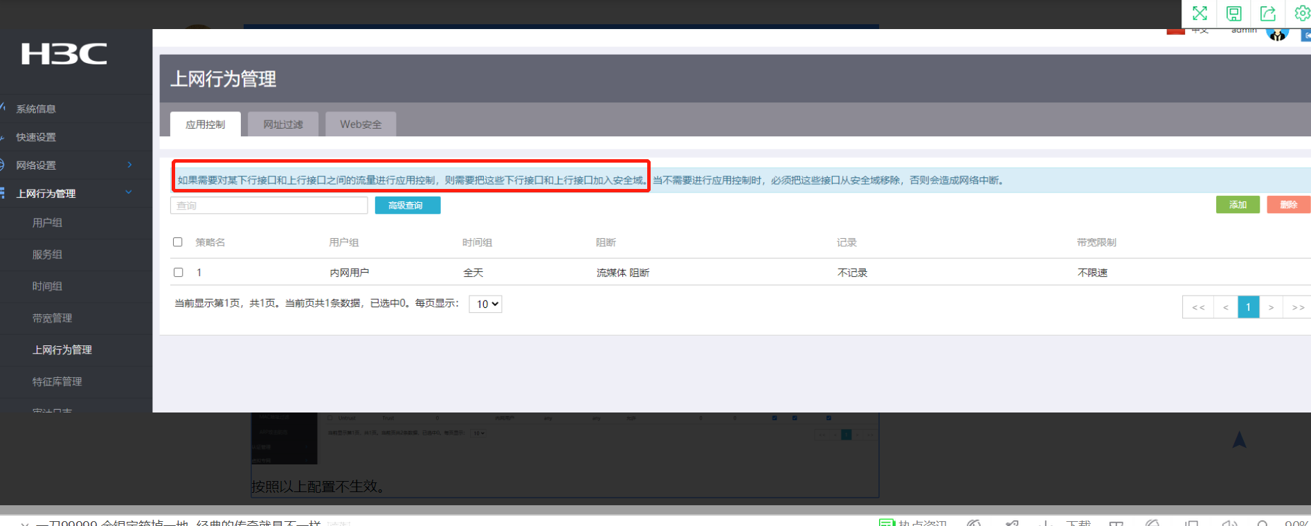Viewport: 1311px width, 526px height.
Task: Expand the 网络设置 sidebar chevron
Action: click(x=129, y=165)
